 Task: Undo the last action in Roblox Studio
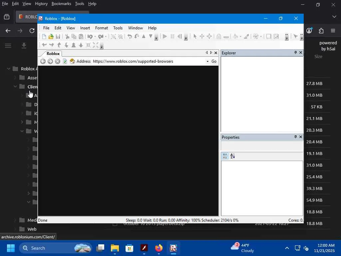(90, 37)
